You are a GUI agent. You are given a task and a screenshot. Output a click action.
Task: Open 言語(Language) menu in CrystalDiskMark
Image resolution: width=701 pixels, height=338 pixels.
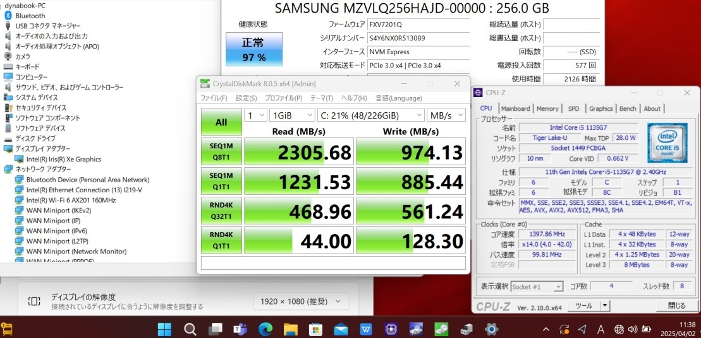398,98
